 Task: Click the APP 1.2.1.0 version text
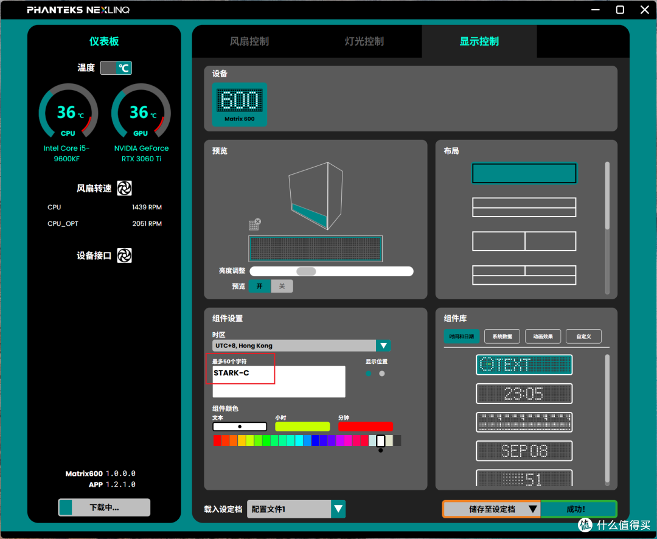(x=112, y=484)
